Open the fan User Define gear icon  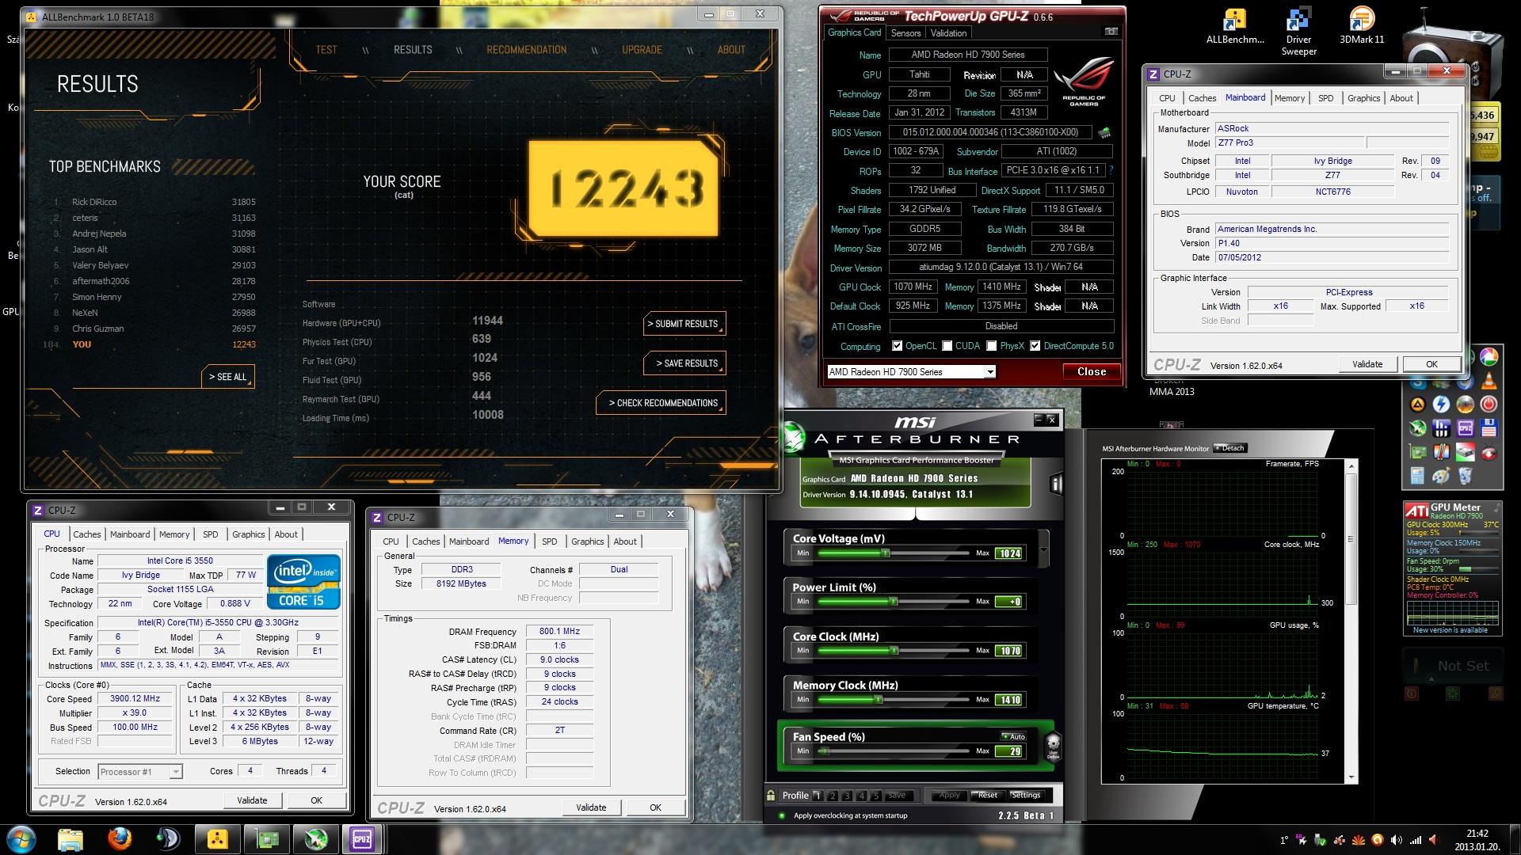coord(1053,746)
